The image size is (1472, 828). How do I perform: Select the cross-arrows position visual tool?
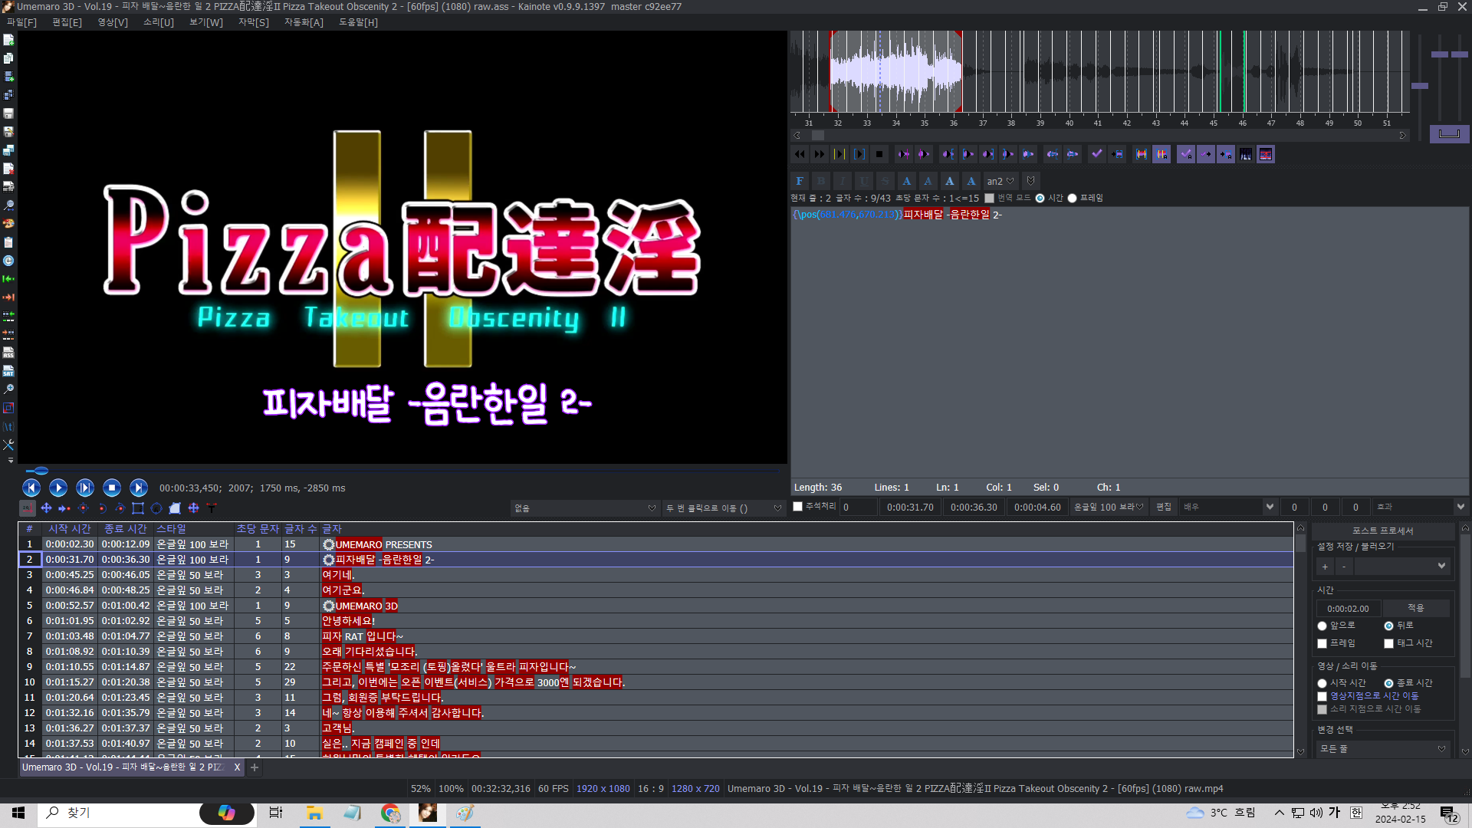pyautogui.click(x=46, y=508)
